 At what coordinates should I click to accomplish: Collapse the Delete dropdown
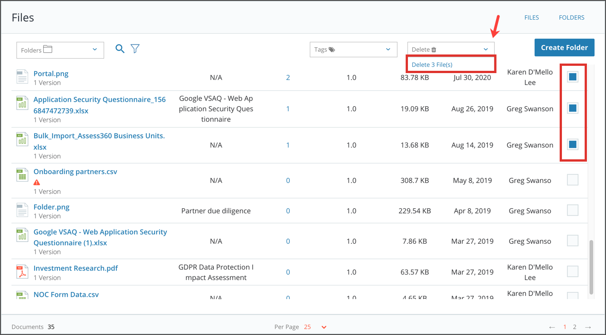coord(451,49)
